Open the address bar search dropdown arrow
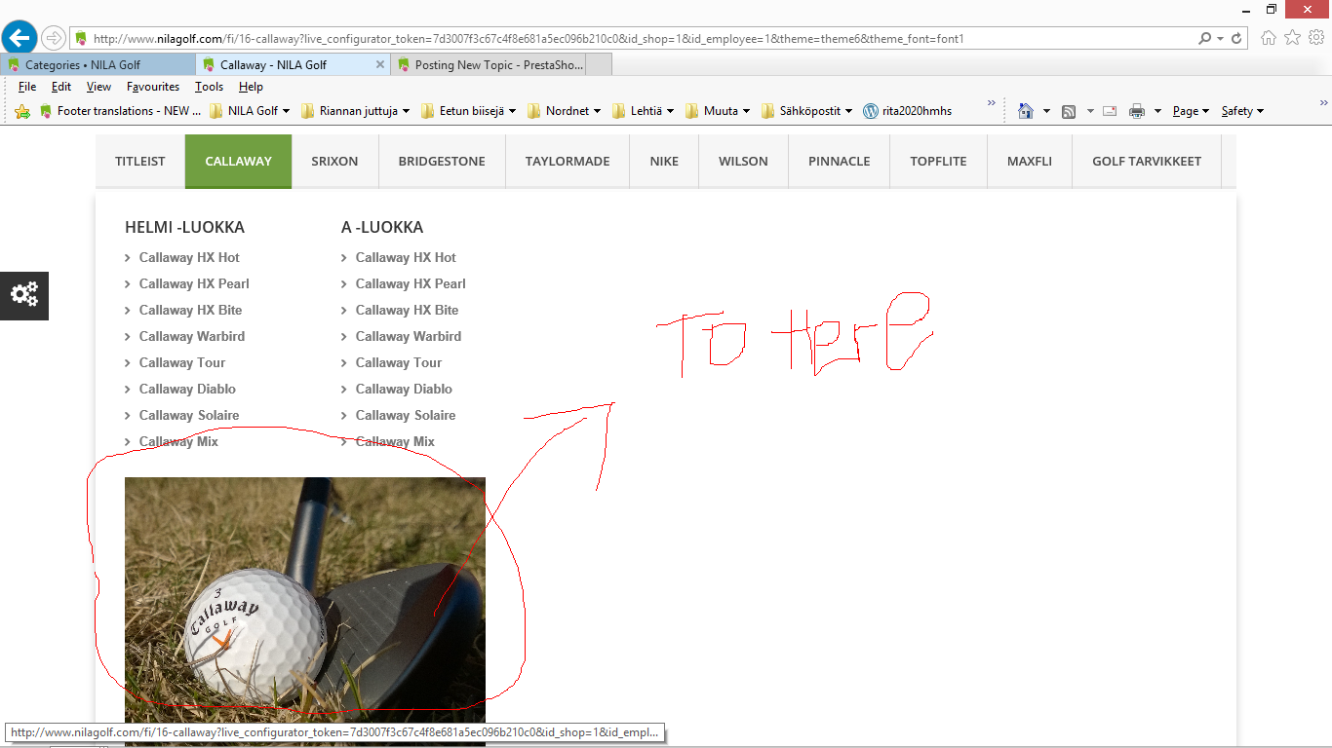 (x=1220, y=39)
